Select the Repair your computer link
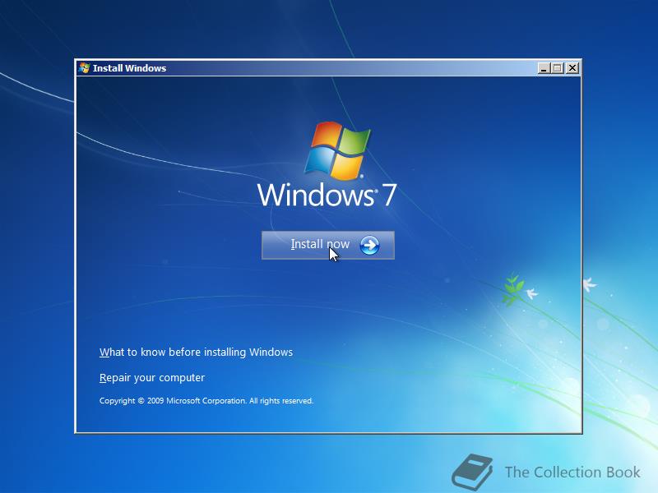Screen dimensions: 658x493 coord(152,378)
